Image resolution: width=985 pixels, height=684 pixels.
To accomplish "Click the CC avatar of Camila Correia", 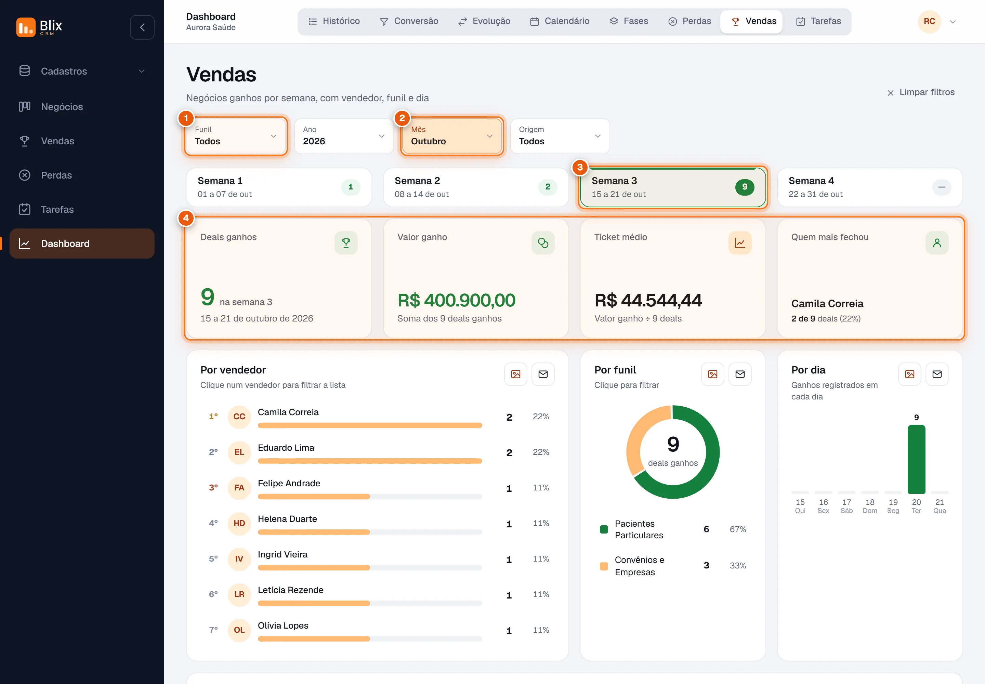I will (x=239, y=417).
